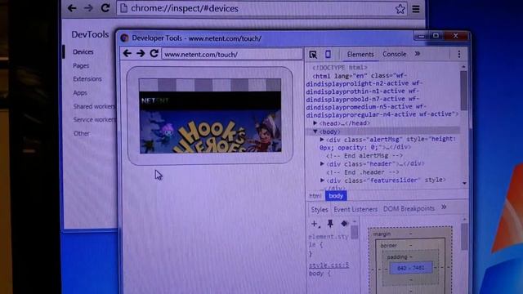Select Pages in DevTools sidebar
This screenshot has height=294, width=523.
click(81, 65)
